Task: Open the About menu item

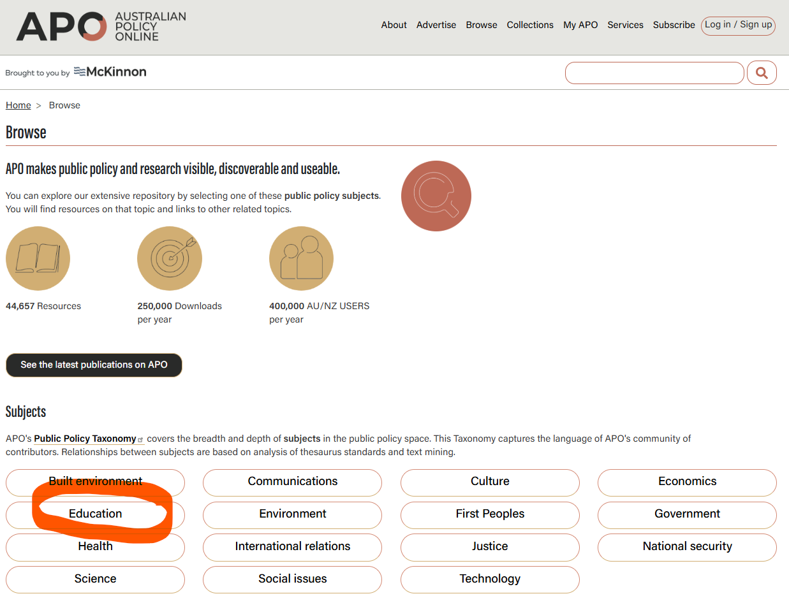Action: (x=394, y=25)
